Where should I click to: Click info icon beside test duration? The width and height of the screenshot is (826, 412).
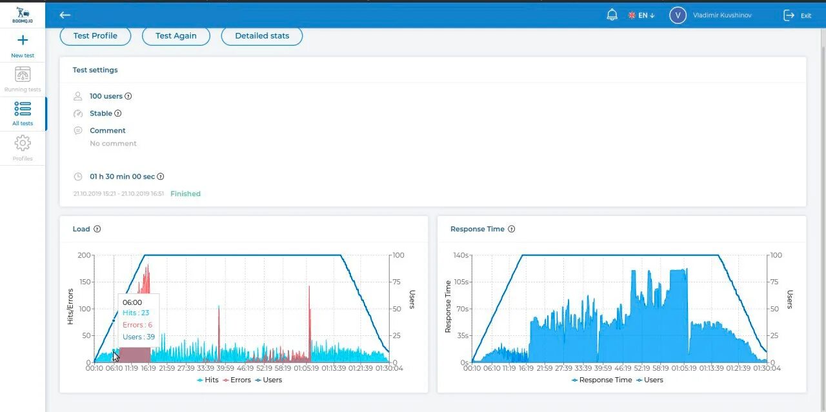click(x=161, y=177)
